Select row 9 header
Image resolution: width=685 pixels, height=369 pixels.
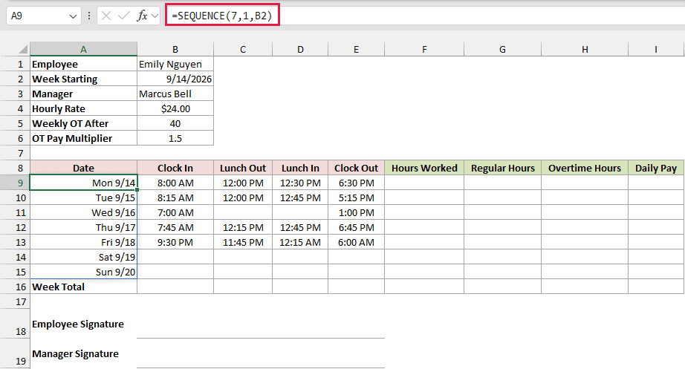pos(15,183)
